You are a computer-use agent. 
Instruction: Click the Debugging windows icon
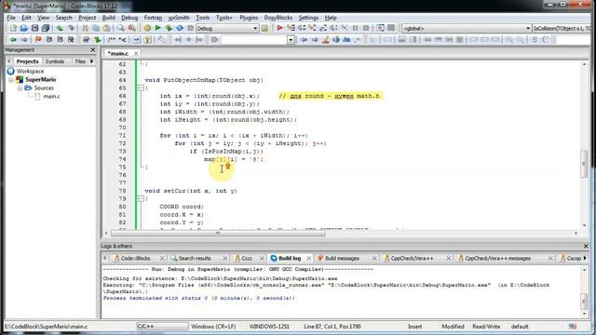pyautogui.click(x=380, y=28)
